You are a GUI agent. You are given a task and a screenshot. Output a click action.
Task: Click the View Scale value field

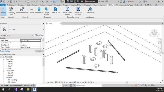click(x=30, y=40)
